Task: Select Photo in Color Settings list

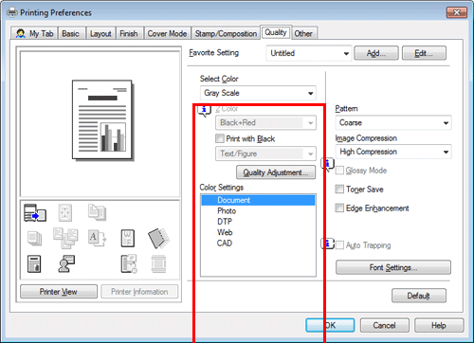Action: [x=258, y=211]
